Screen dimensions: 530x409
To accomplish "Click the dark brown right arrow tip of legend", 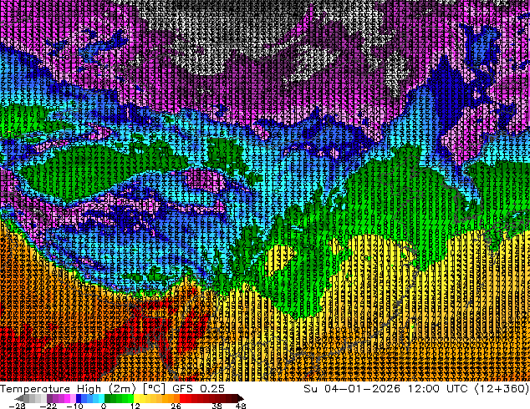I will click(240, 398).
